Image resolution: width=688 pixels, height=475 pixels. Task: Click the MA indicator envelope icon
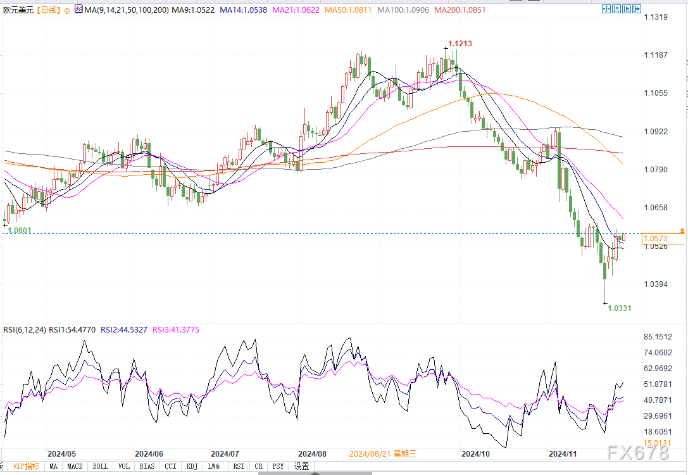click(x=78, y=9)
